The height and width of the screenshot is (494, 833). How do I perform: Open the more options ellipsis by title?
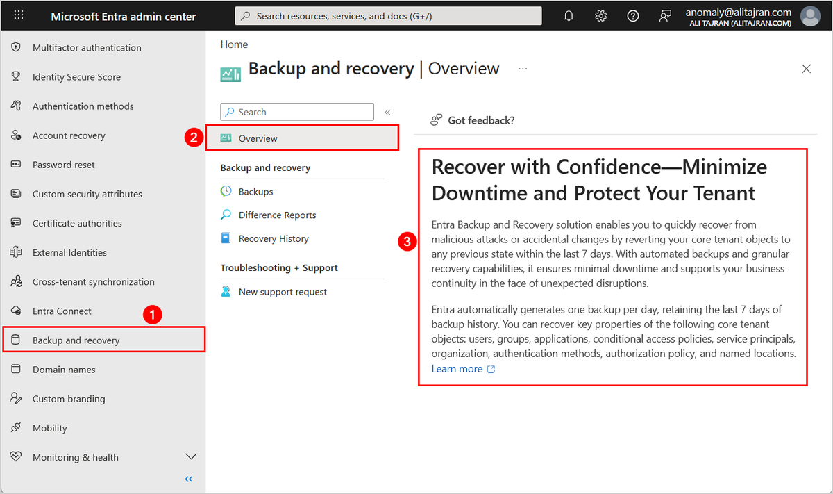click(x=523, y=69)
